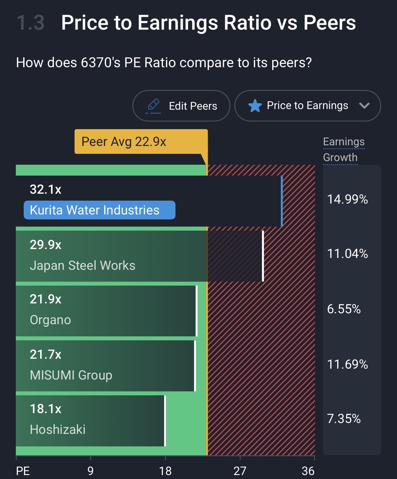Open the Price to Earnings dropdown
Viewport: 397px width, 479px height.
coord(307,106)
